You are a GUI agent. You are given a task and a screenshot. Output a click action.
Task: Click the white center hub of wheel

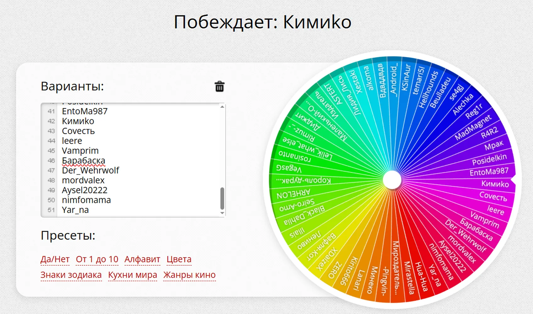coord(392,180)
